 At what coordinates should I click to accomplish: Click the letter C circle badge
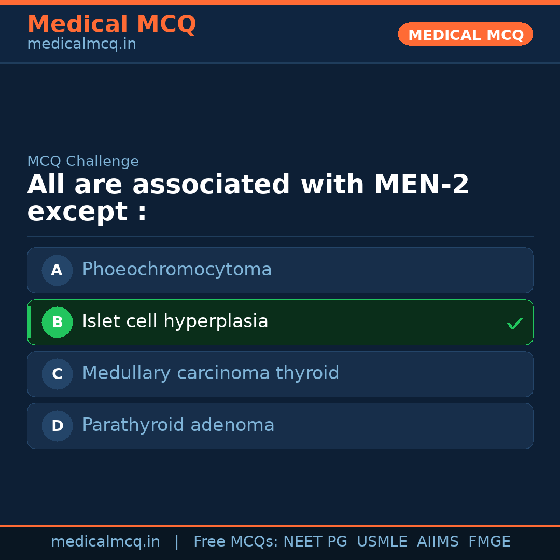[x=57, y=374]
